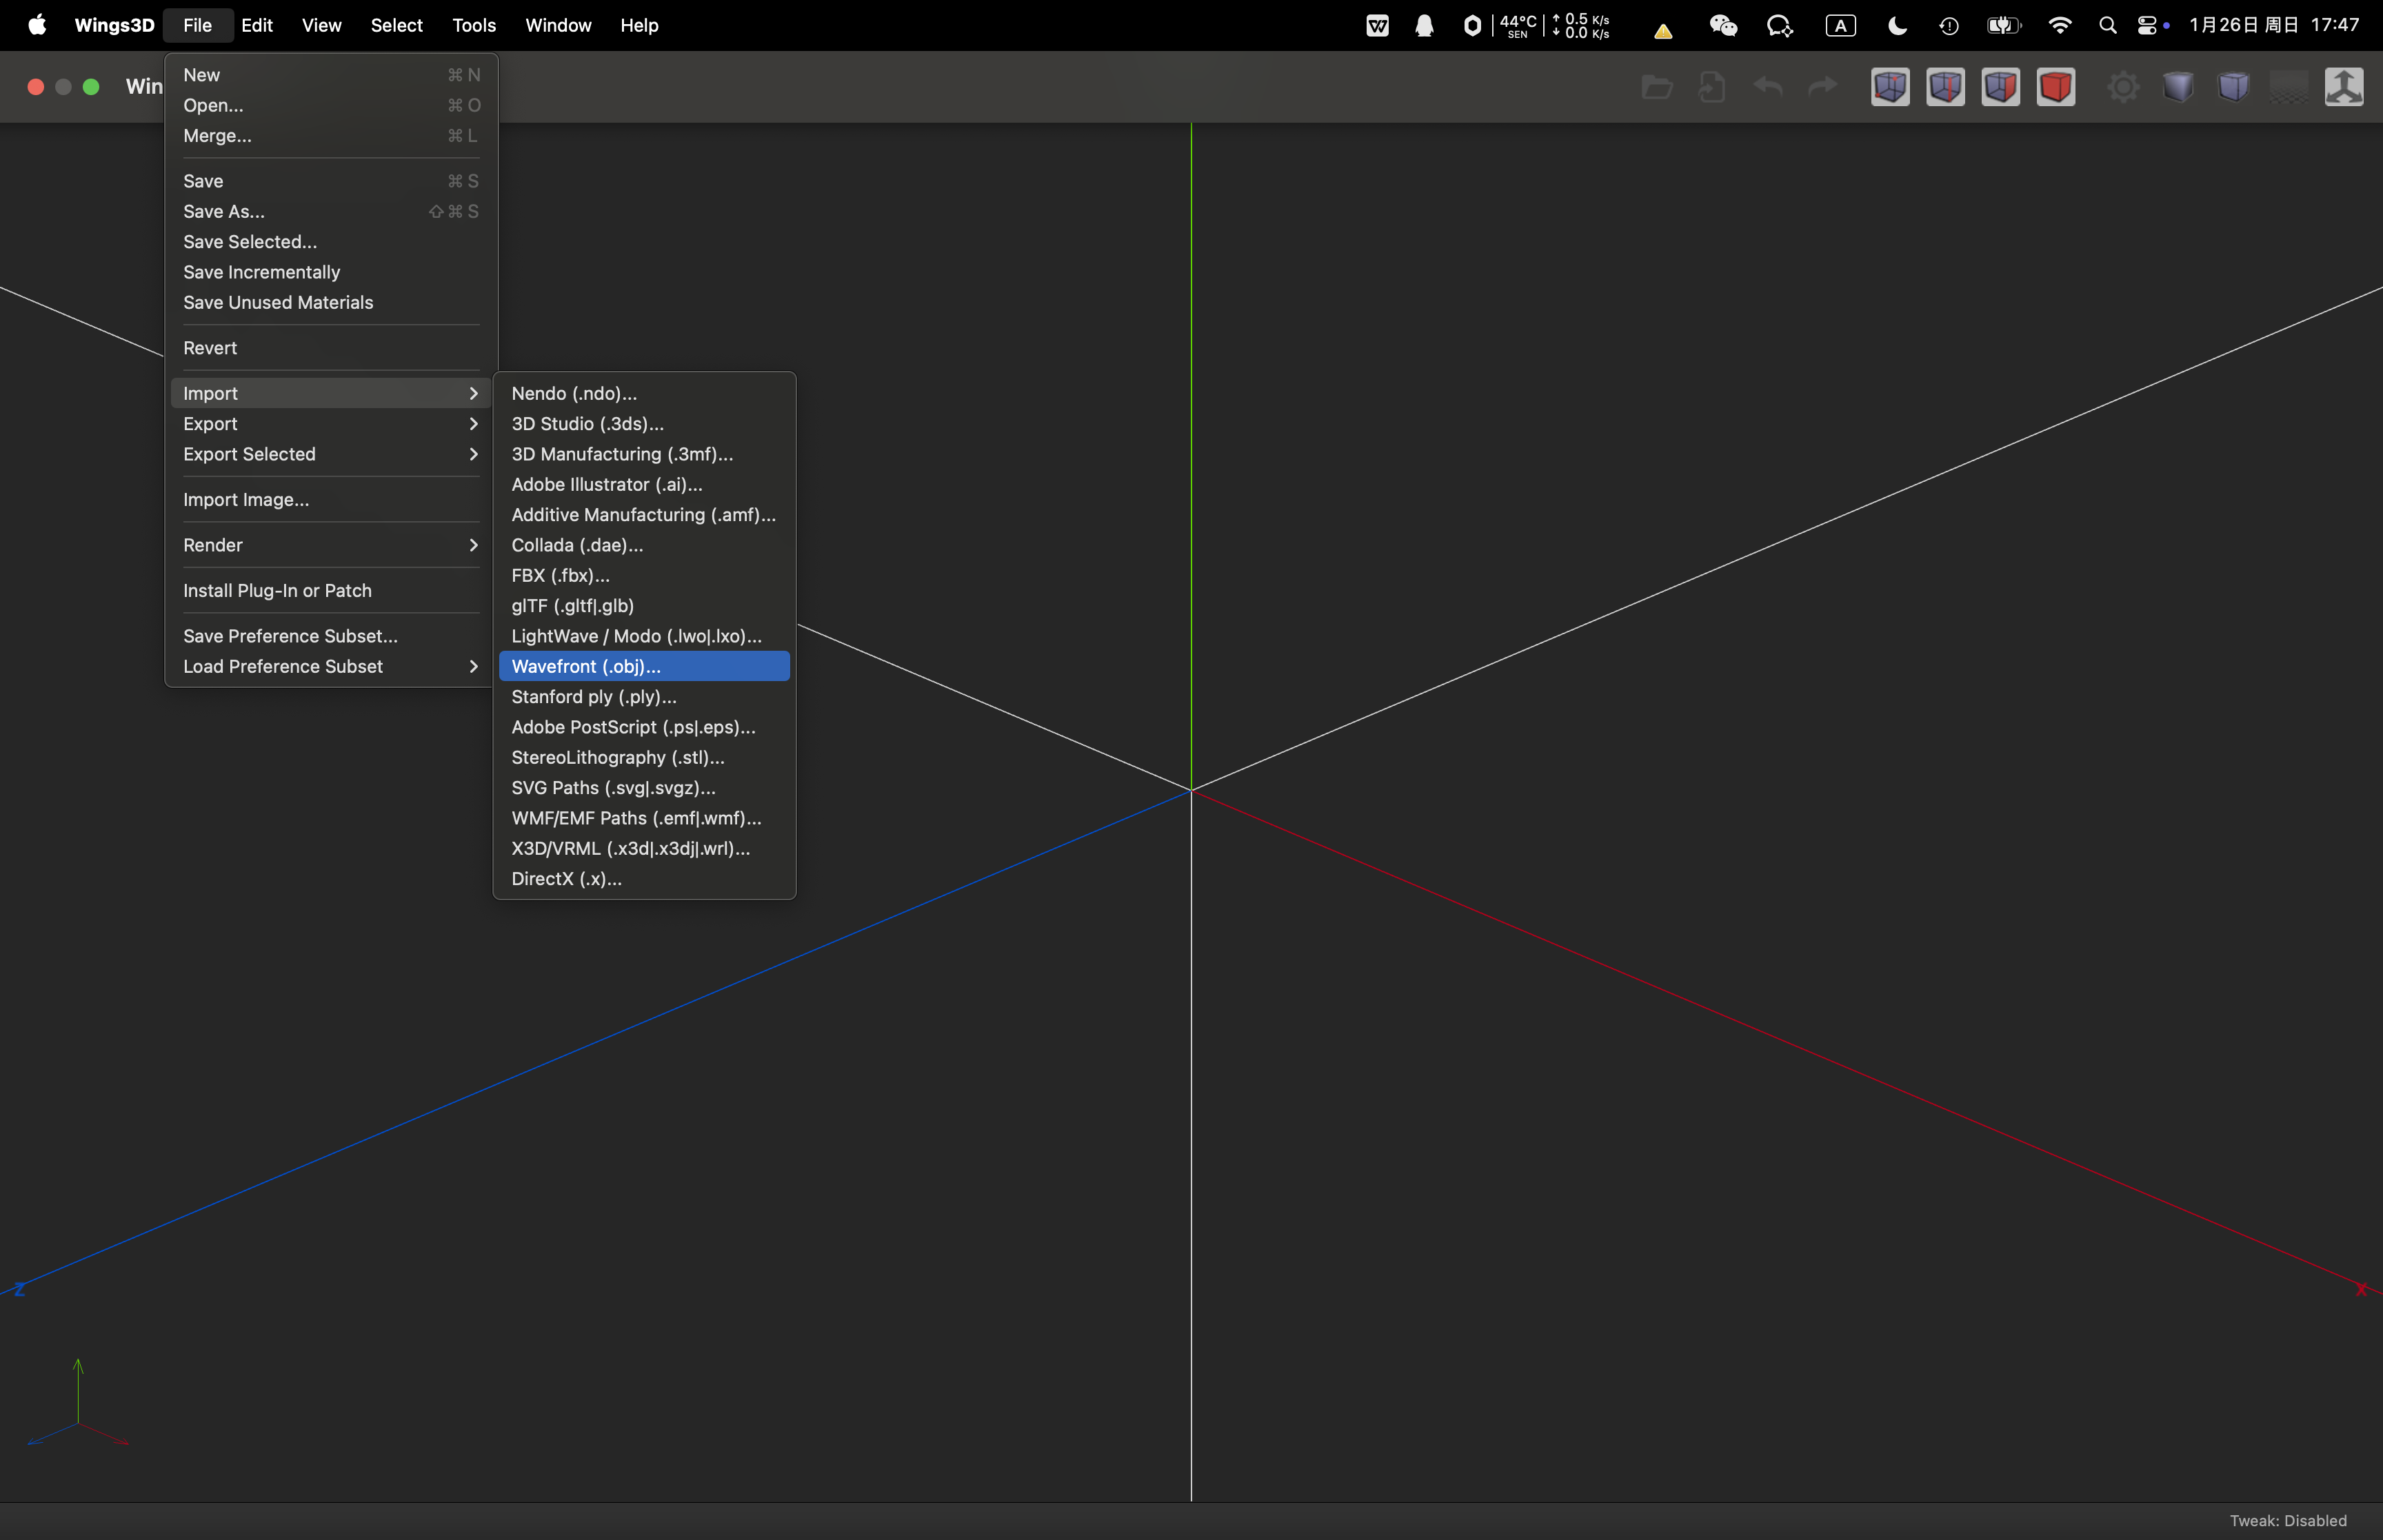Click the yellow warning triangle icon
The height and width of the screenshot is (1540, 2383).
[x=1662, y=31]
